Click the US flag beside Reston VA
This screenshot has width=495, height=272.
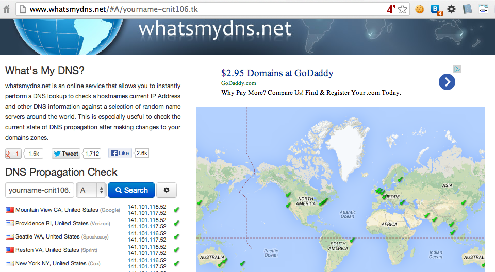(x=10, y=250)
